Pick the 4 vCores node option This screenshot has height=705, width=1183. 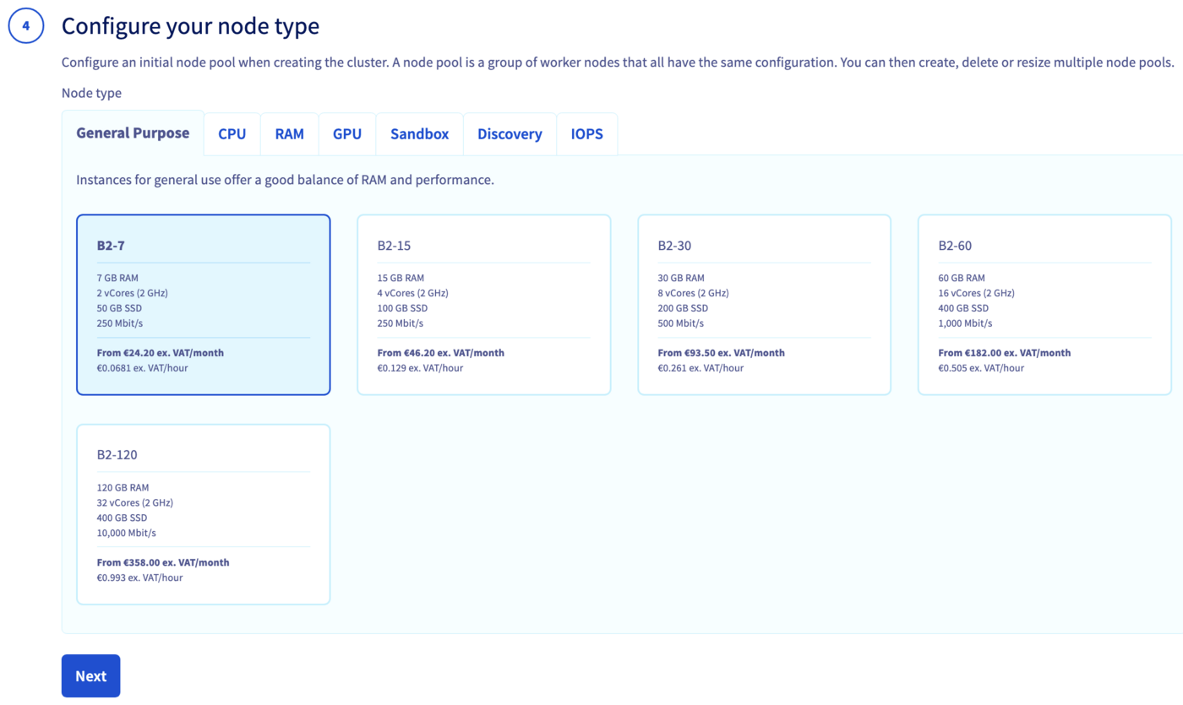[483, 304]
